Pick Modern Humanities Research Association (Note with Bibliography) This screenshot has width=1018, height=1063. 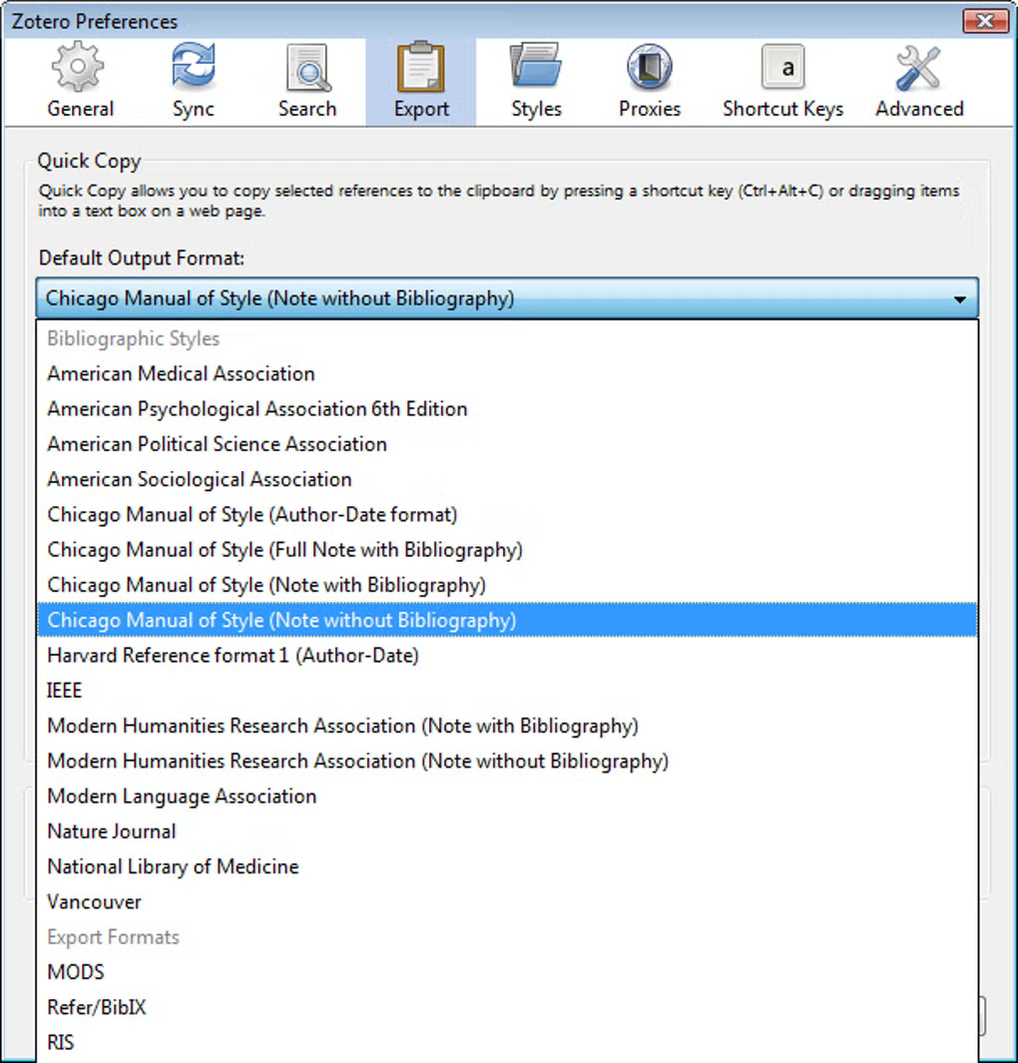[507, 726]
